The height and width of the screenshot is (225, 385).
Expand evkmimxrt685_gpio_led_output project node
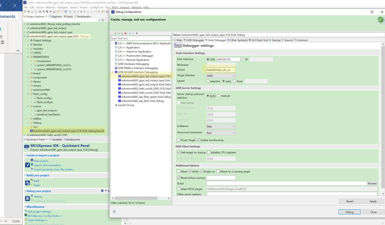click(25, 28)
